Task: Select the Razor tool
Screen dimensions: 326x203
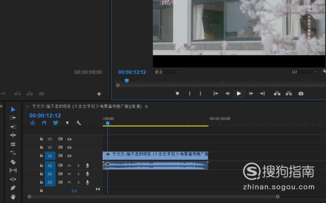Action: tap(13, 162)
